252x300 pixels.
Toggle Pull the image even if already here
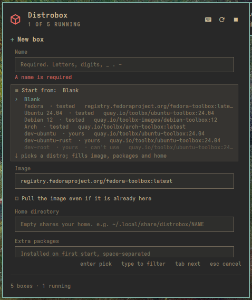point(83,198)
